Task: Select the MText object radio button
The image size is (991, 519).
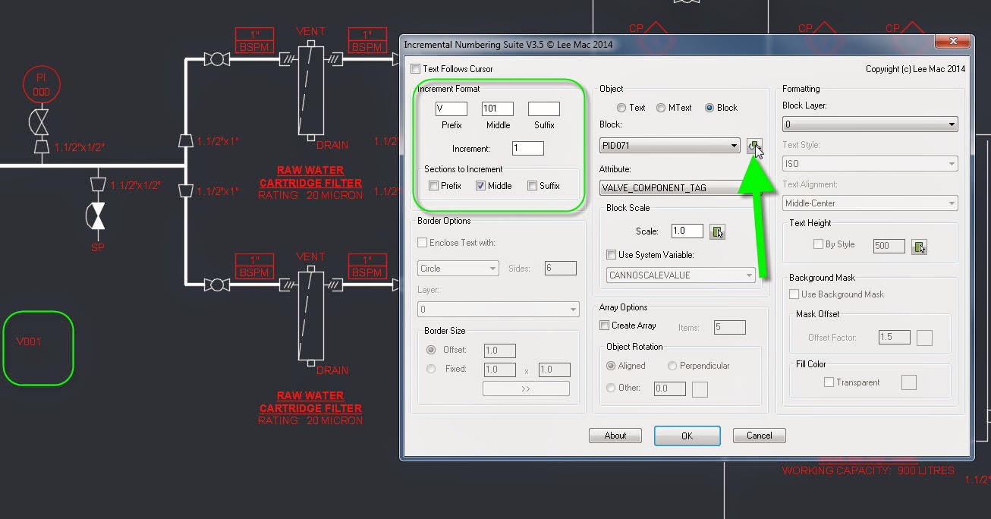Action: click(x=661, y=108)
